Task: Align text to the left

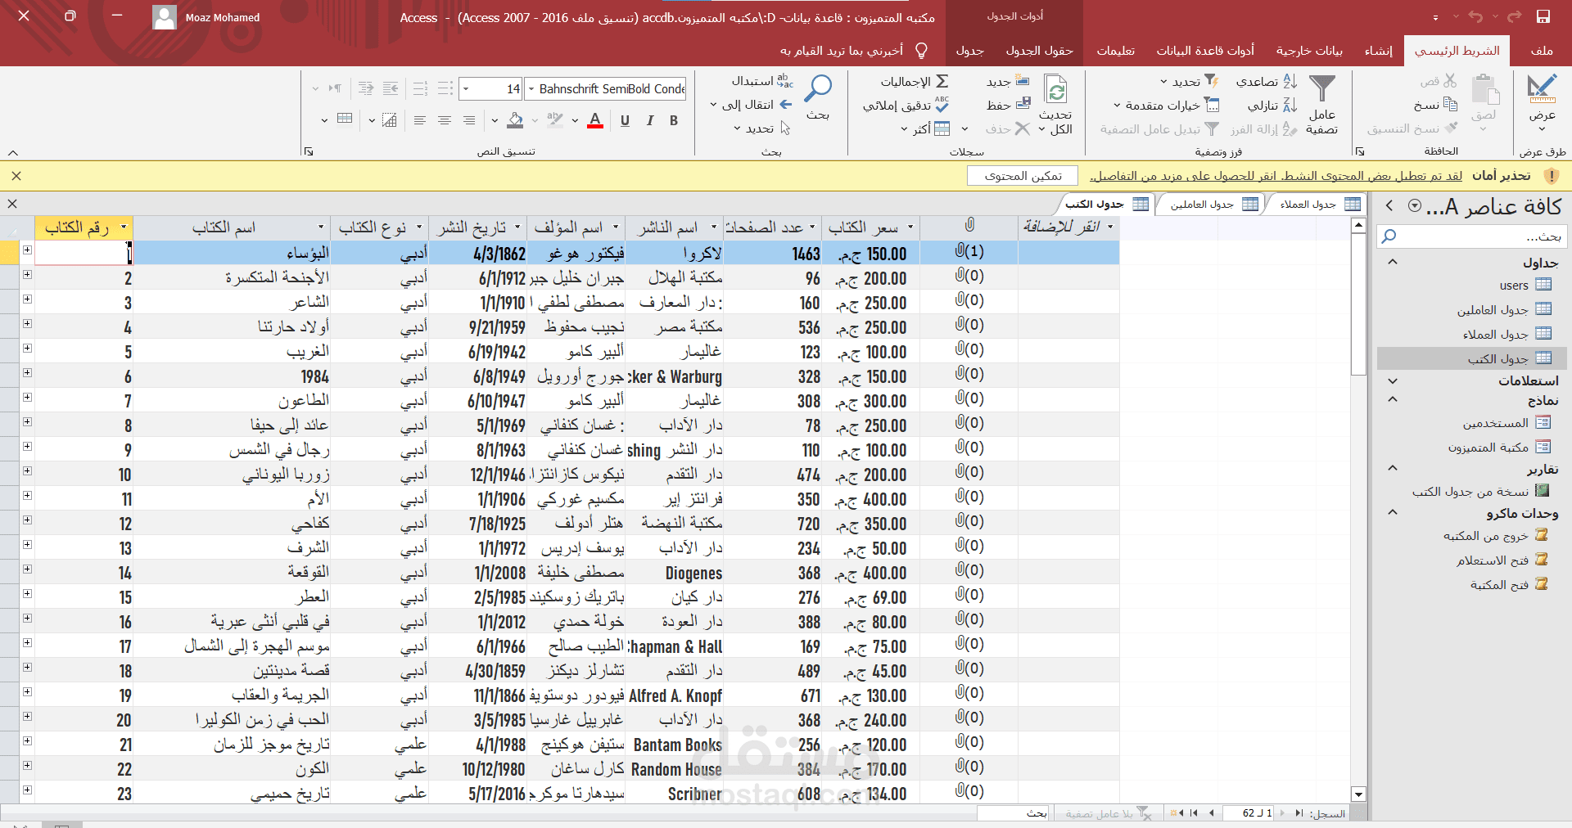Action: 420,120
